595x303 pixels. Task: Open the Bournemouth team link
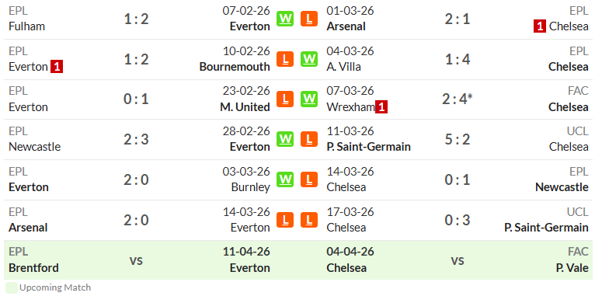(235, 67)
